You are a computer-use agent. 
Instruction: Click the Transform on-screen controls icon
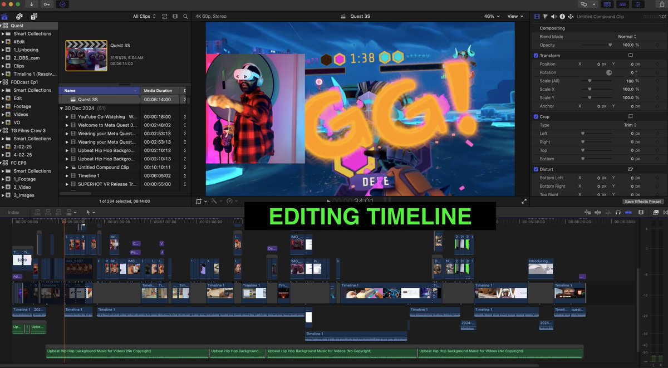(x=630, y=56)
